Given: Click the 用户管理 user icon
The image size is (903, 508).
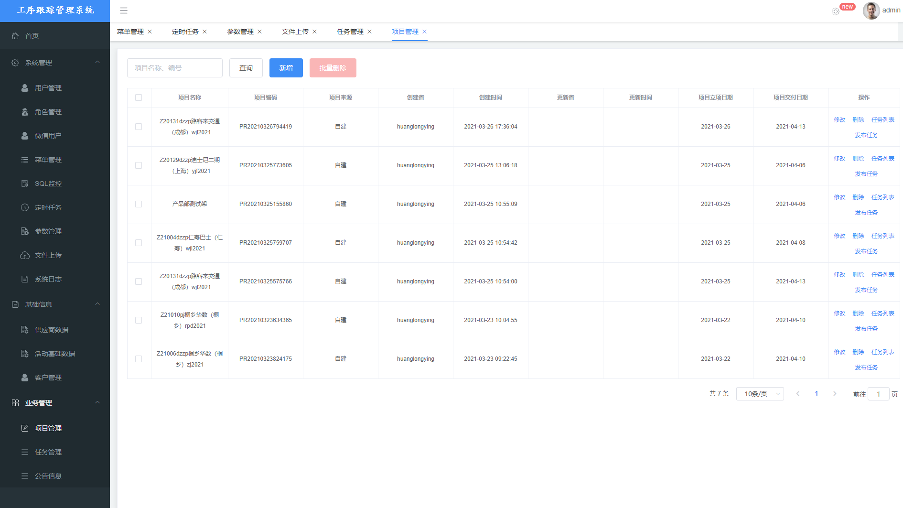Looking at the screenshot, I should pyautogui.click(x=25, y=88).
